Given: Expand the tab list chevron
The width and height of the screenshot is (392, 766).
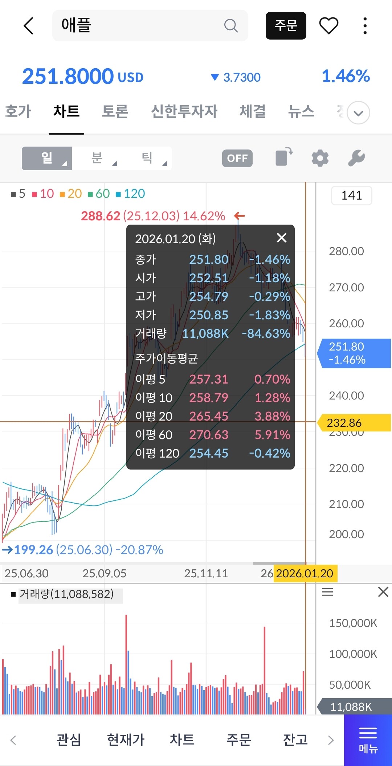Looking at the screenshot, I should [358, 113].
